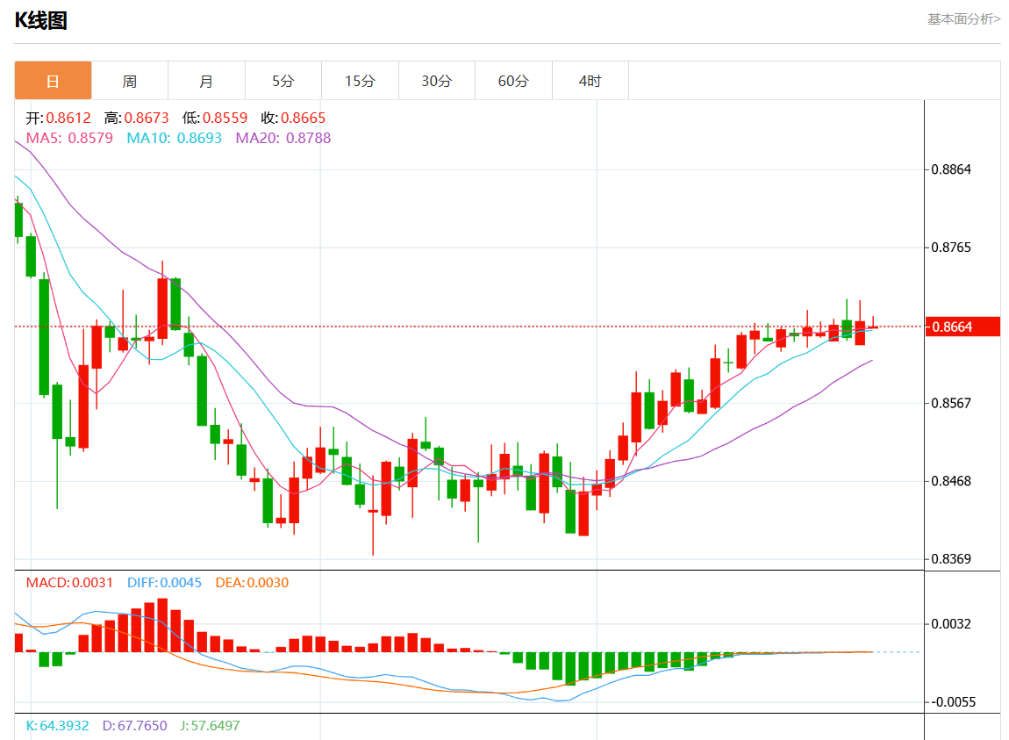Click the 0.8864 price axis label

click(x=951, y=169)
